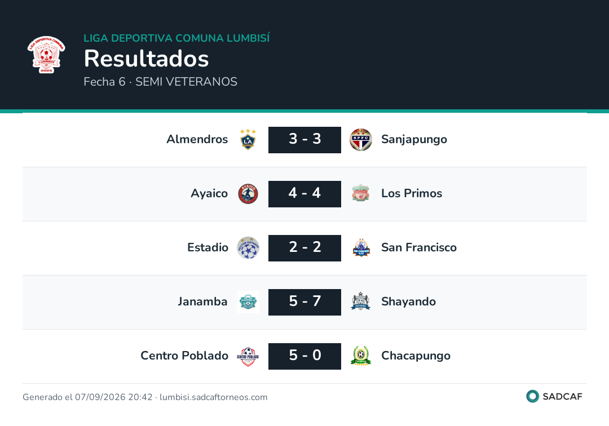Click the Shayando team crest
The image size is (609, 426).
pyautogui.click(x=361, y=301)
